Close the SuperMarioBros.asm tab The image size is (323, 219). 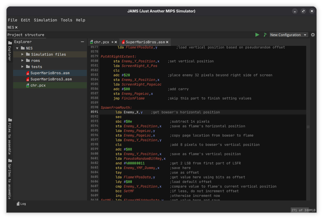pyautogui.click(x=167, y=42)
